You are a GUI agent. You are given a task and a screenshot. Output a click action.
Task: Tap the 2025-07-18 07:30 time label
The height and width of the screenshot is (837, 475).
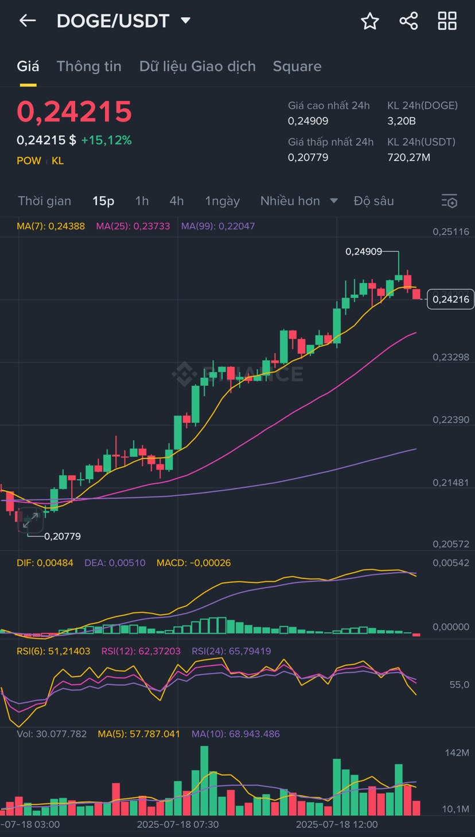point(178,824)
